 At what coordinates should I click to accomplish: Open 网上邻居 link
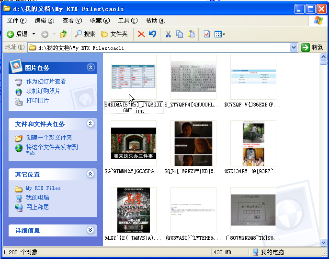coord(37,207)
